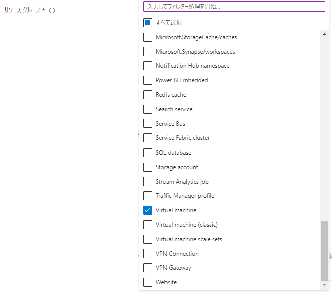Viewport: 332px width, 292px height.
Task: Enable Virtual machine scale sets checkbox
Action: tap(148, 239)
